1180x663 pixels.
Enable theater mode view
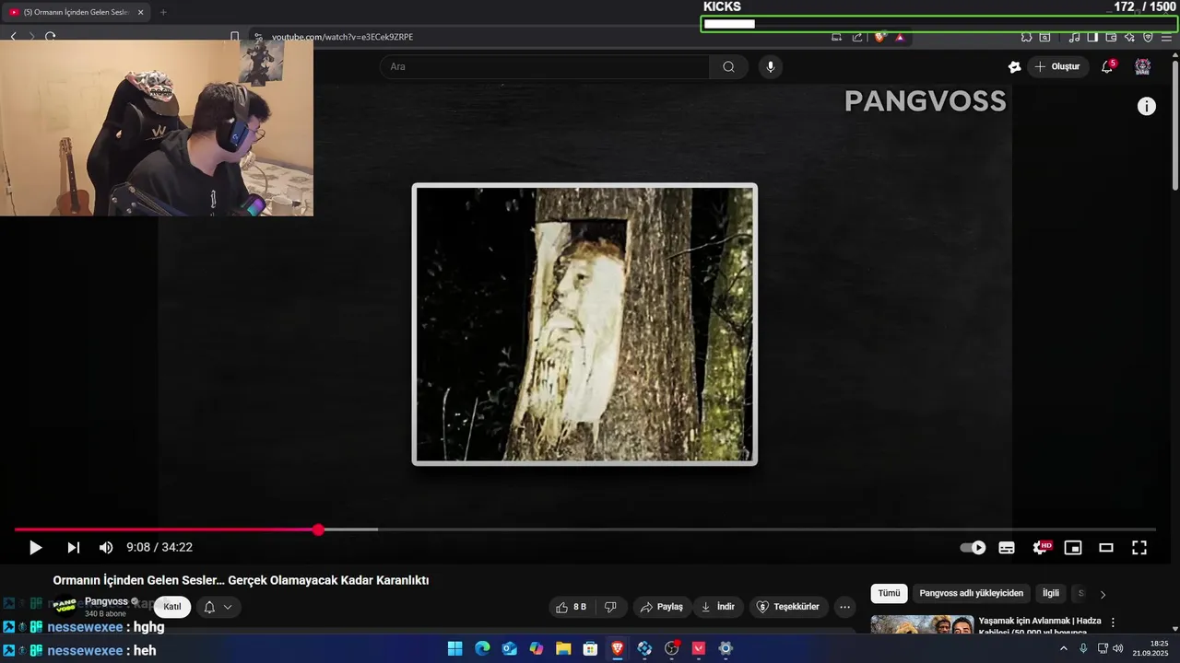[1106, 548]
